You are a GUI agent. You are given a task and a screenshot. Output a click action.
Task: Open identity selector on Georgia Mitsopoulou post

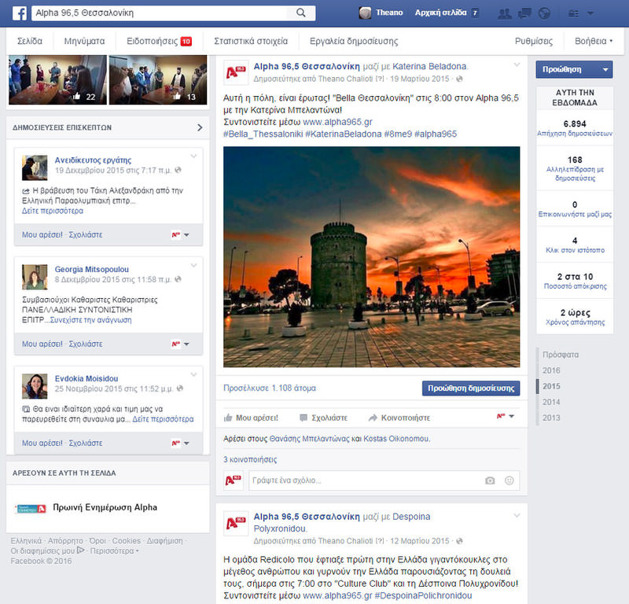pos(181,344)
